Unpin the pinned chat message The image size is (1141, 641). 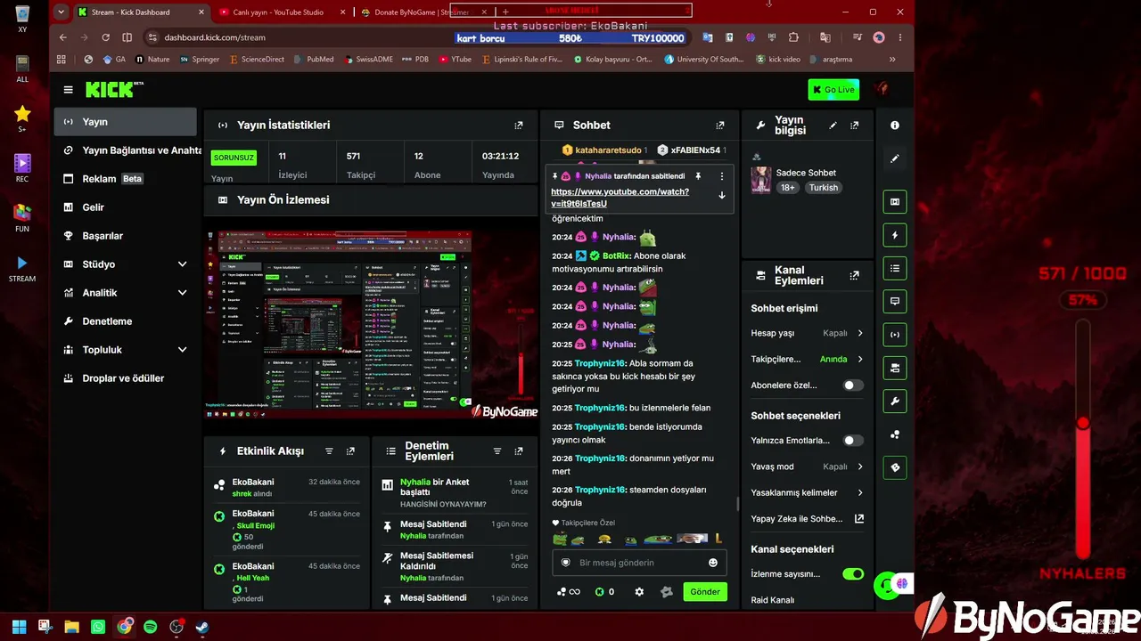698,176
